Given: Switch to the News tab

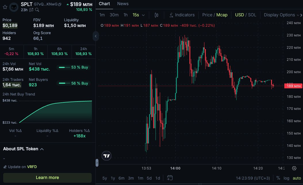Looking at the screenshot, I should [x=123, y=4].
